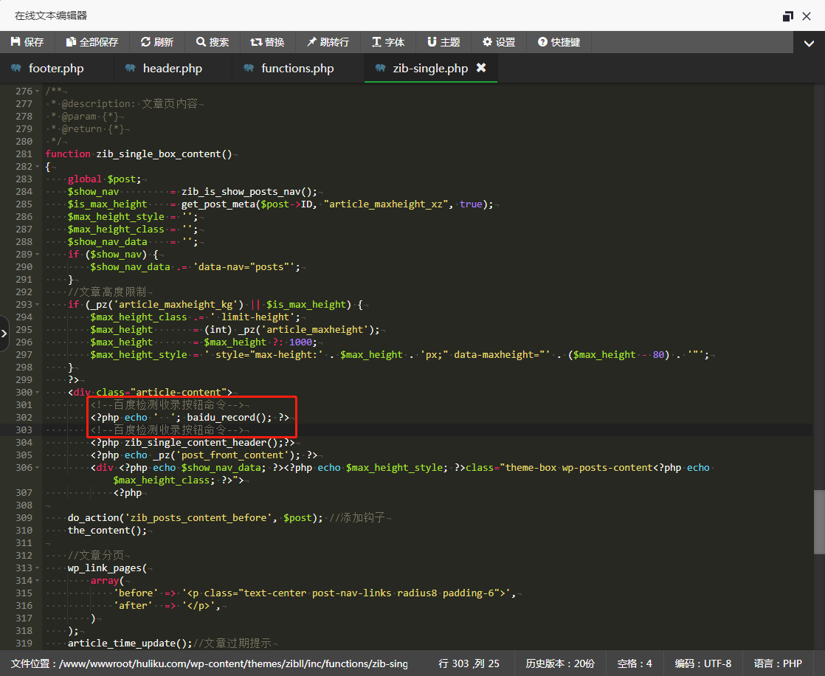This screenshot has height=676, width=825.
Task: Switch to the footer.php tab
Action: 56,69
